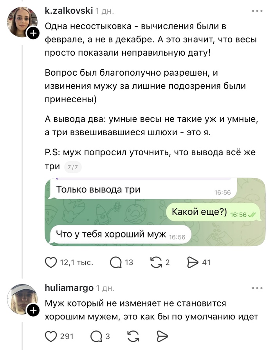Like the k.zalkovski post with the heart icon
This screenshot has height=350, width=274.
pyautogui.click(x=51, y=262)
